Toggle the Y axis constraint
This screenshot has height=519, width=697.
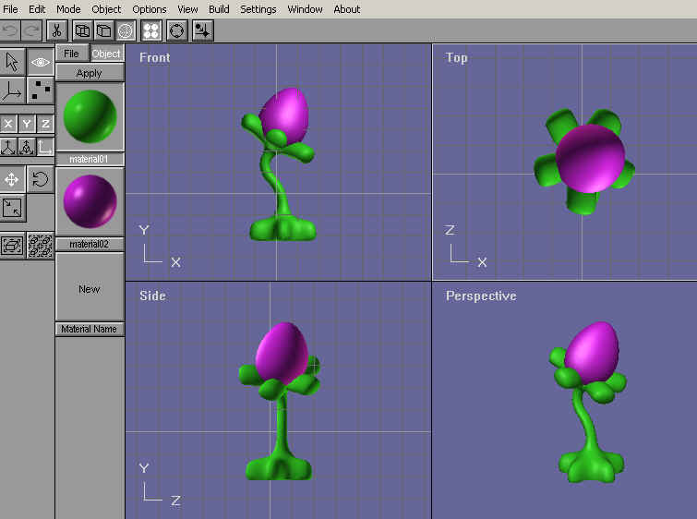click(x=27, y=124)
